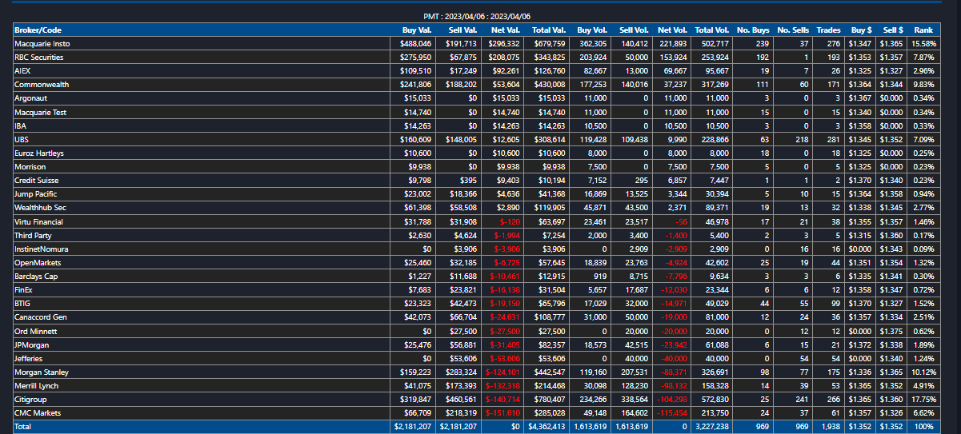
Task: Click Morgan Stanley sell value $283,324
Action: click(x=461, y=372)
